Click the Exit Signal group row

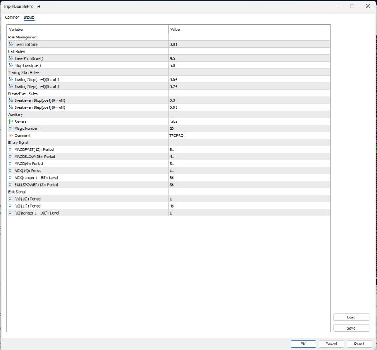click(168, 192)
